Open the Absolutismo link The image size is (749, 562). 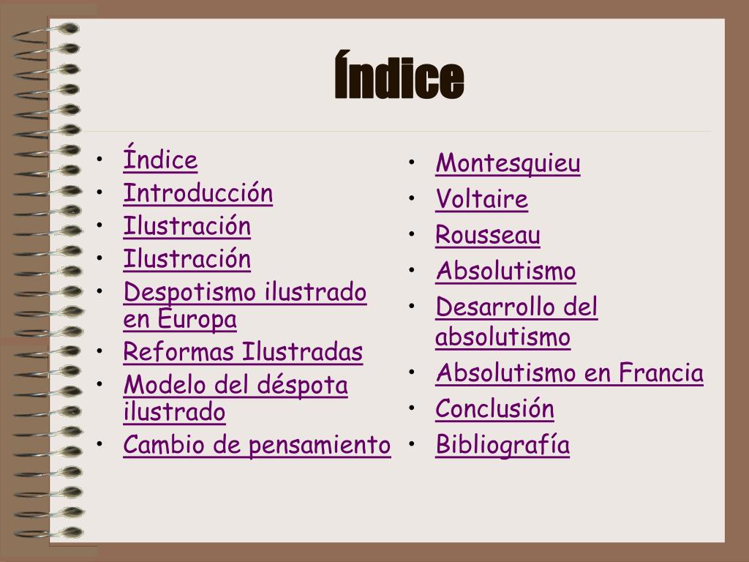point(505,271)
